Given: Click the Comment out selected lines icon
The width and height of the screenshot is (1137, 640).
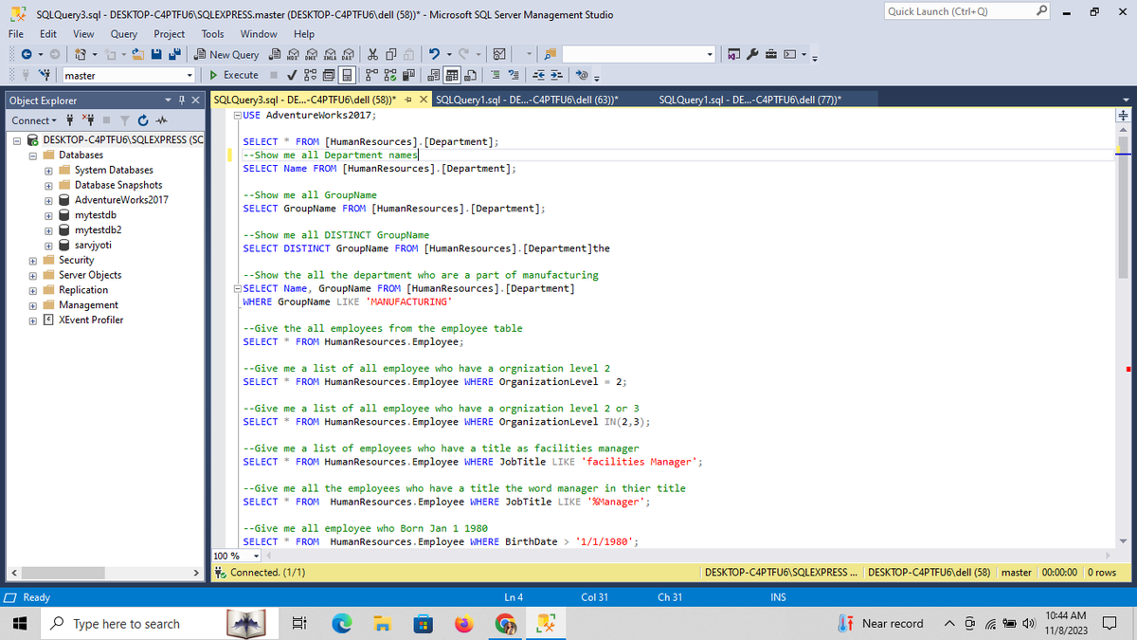Looking at the screenshot, I should tap(496, 75).
